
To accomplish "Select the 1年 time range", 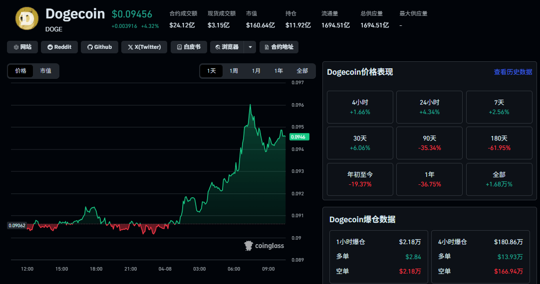I will (278, 71).
